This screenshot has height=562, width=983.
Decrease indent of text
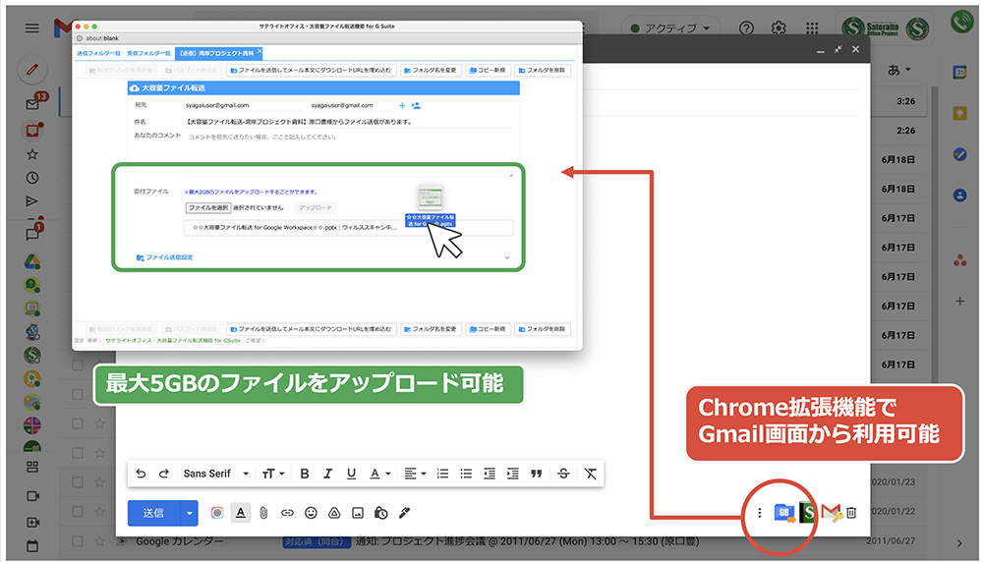pos(489,474)
